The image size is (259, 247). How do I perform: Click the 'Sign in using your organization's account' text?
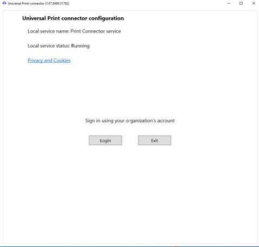130,121
